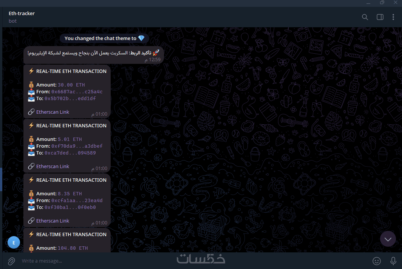This screenshot has width=402, height=269.
Task: Click the amount 5.01 ETH
Action: [x=70, y=139]
